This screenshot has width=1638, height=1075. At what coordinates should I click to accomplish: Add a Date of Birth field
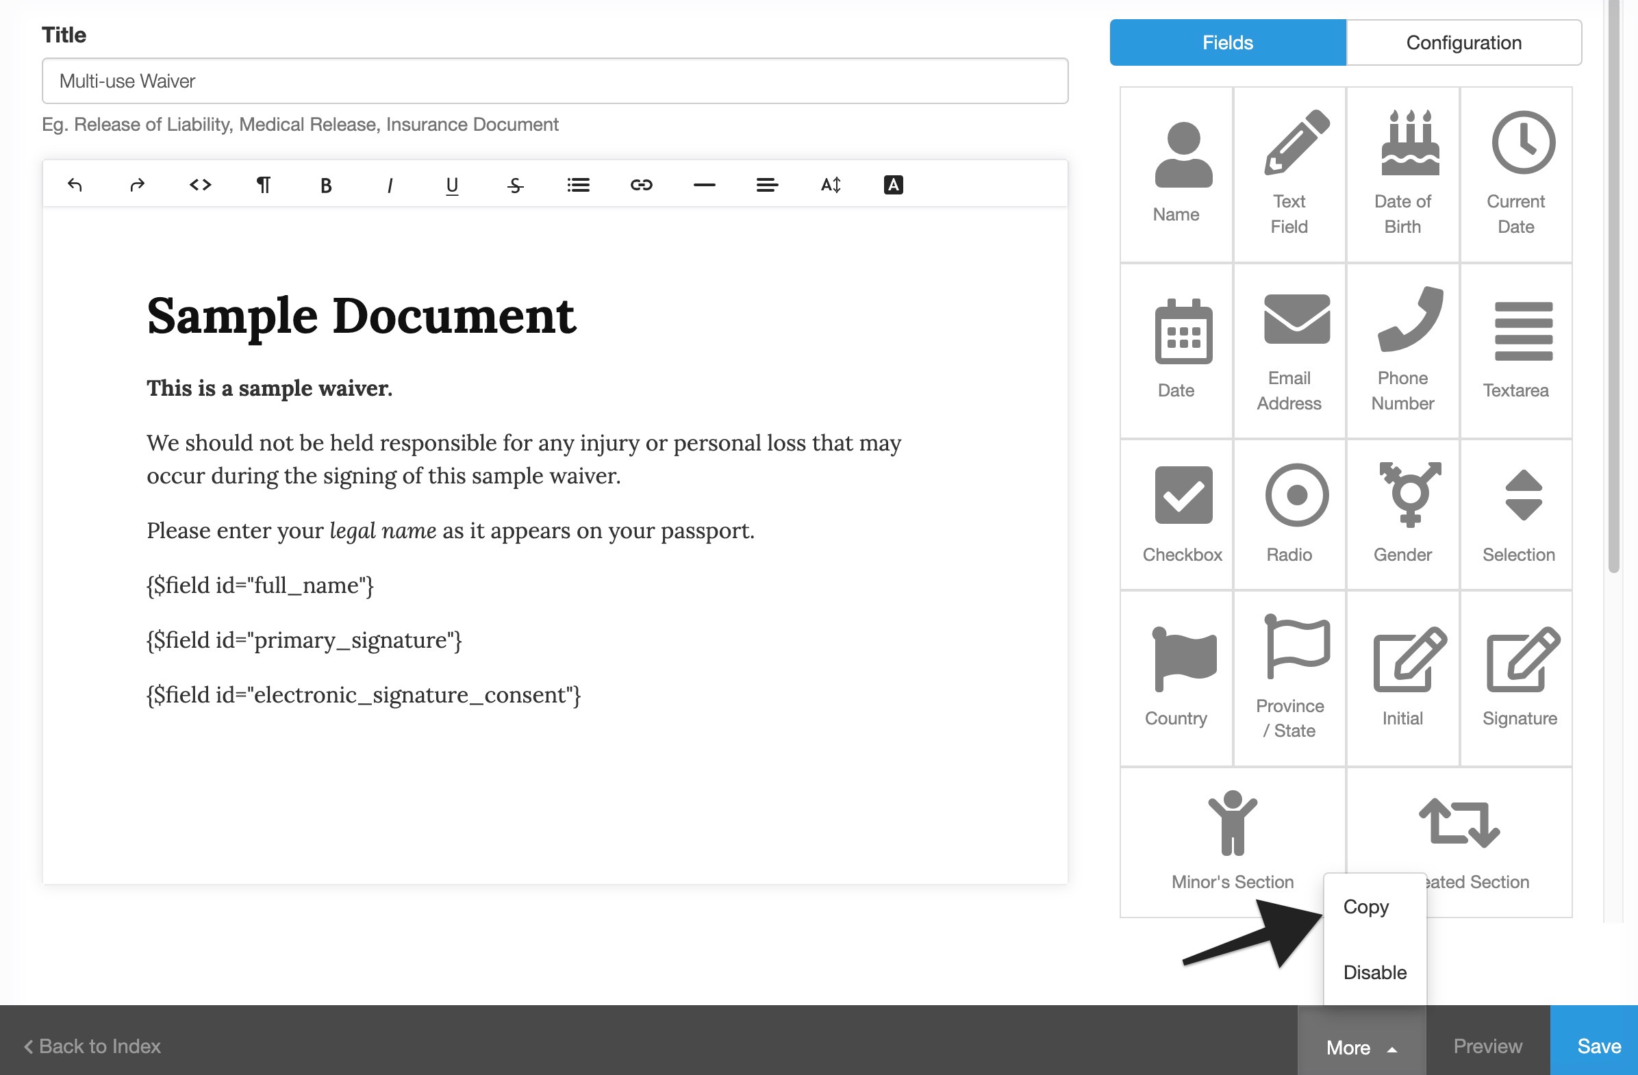click(x=1403, y=174)
